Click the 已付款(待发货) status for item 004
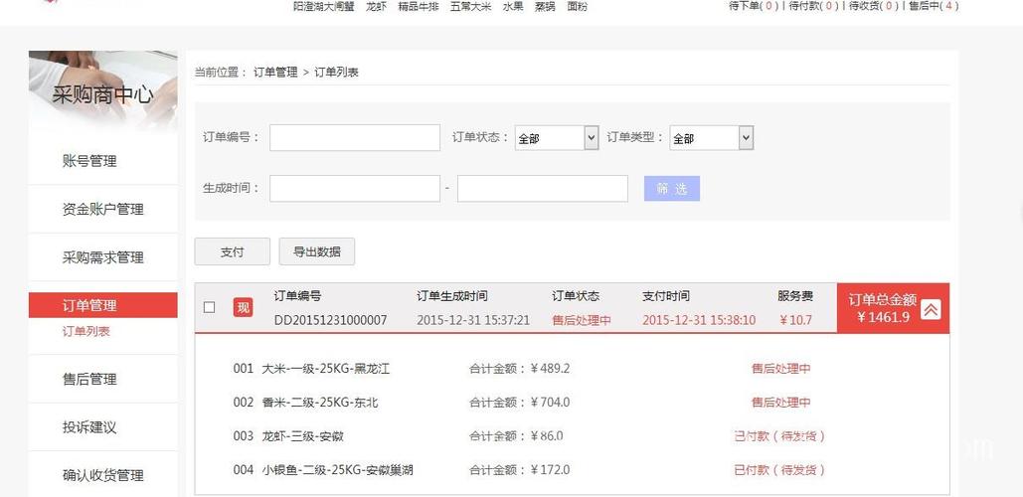This screenshot has width=1023, height=497. point(779,469)
